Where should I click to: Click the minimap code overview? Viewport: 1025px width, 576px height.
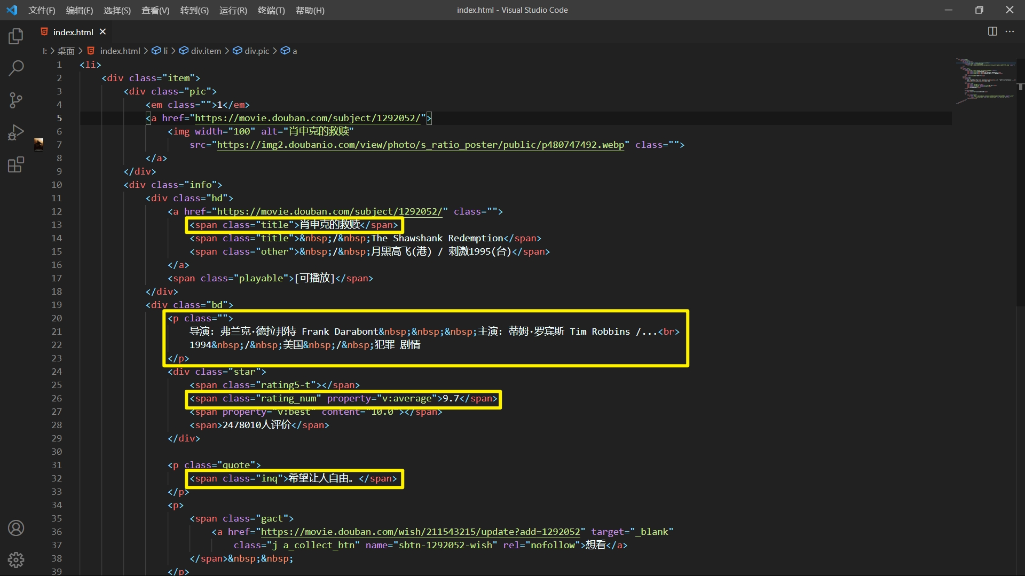coord(985,81)
